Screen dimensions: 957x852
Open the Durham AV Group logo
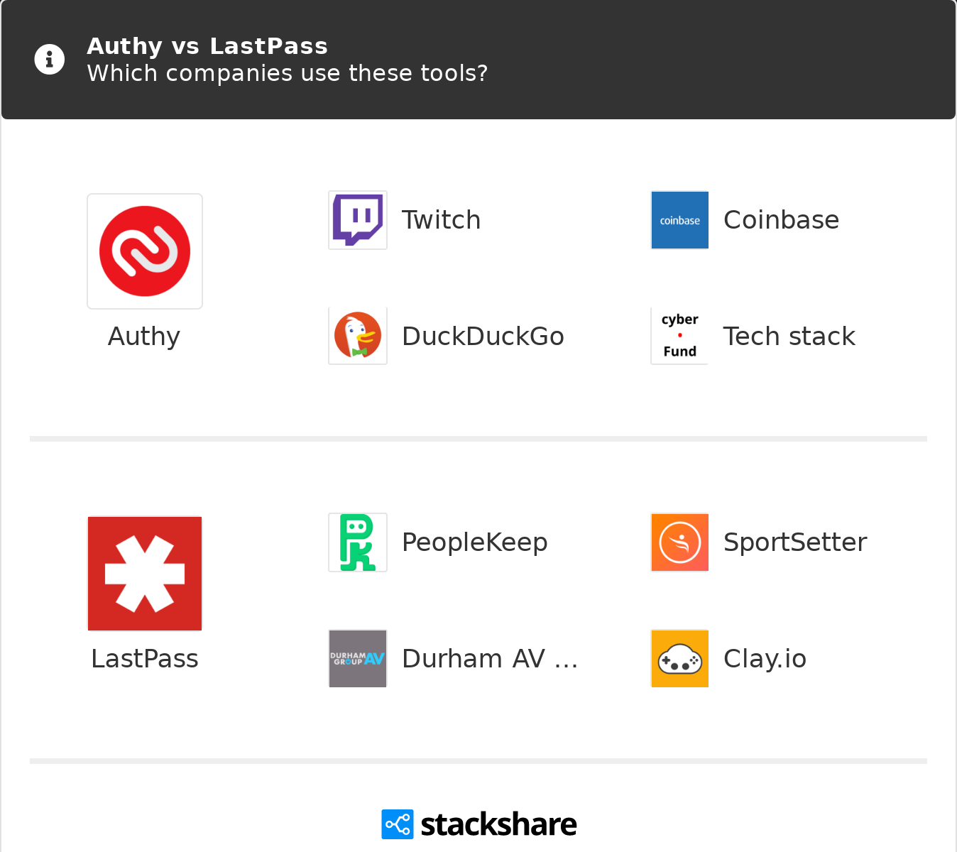point(358,659)
